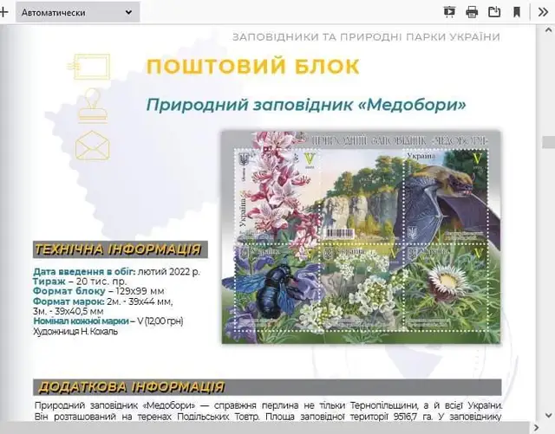
Task: Open the tools double-chevron menu
Action: [x=543, y=12]
